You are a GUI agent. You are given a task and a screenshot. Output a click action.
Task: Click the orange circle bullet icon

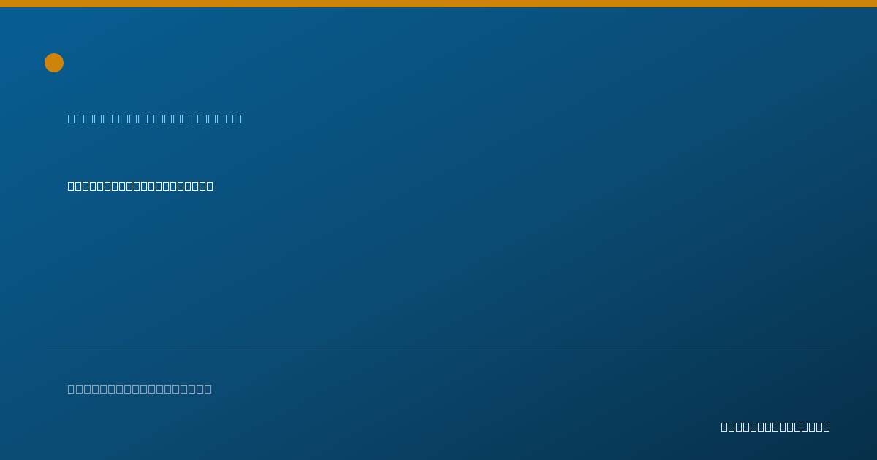(54, 63)
